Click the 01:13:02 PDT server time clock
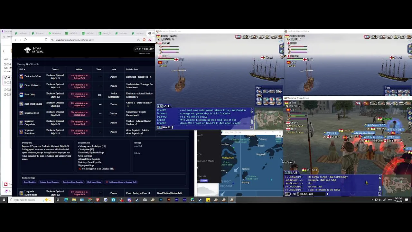The width and height of the screenshot is (412, 232). point(145,49)
